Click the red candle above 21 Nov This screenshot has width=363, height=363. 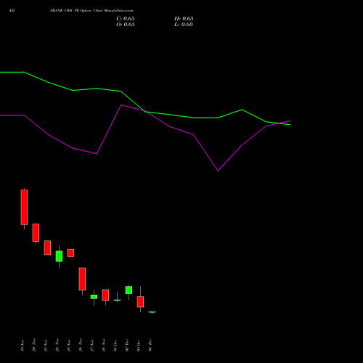coord(47,248)
